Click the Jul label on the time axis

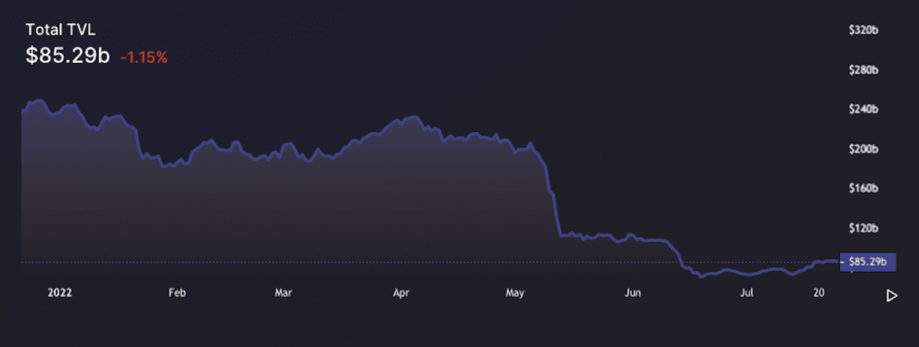click(x=747, y=292)
